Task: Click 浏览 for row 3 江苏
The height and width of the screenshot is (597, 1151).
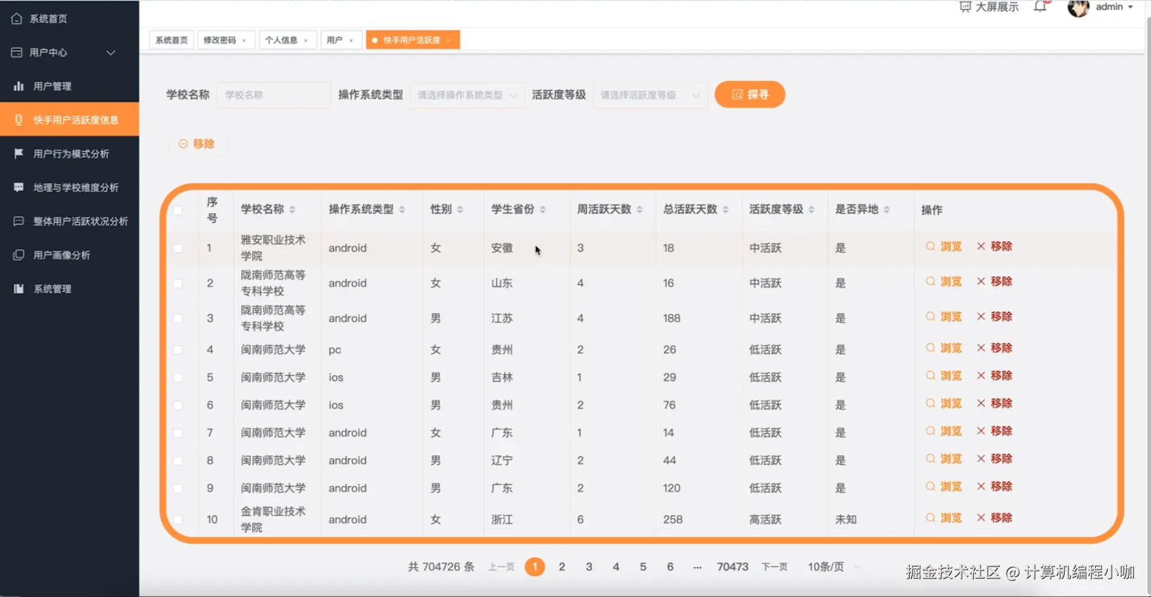Action: pos(944,317)
